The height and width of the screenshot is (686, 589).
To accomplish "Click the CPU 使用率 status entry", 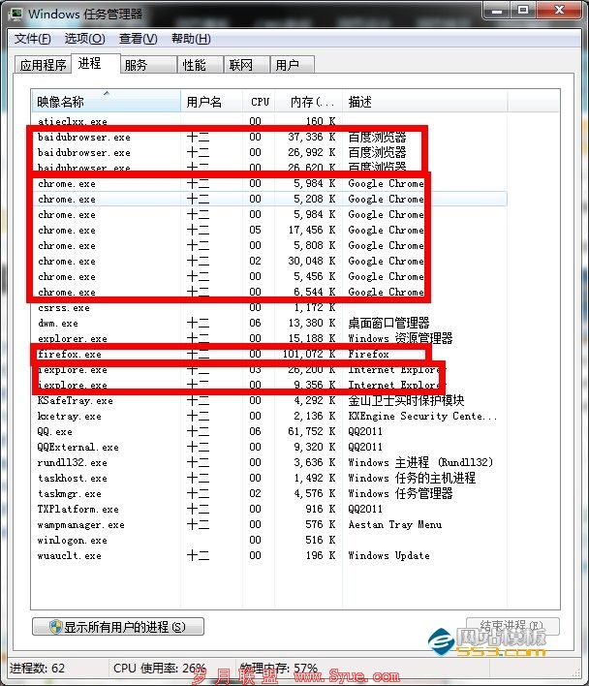I will click(159, 668).
